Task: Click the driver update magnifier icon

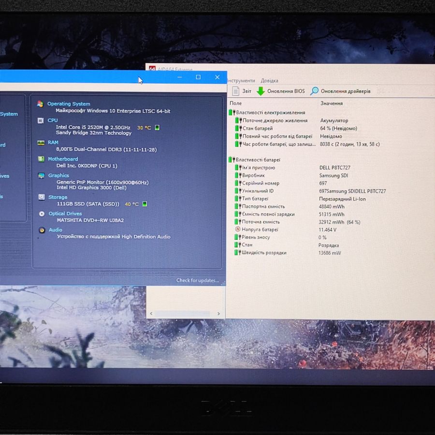Action: 314,91
